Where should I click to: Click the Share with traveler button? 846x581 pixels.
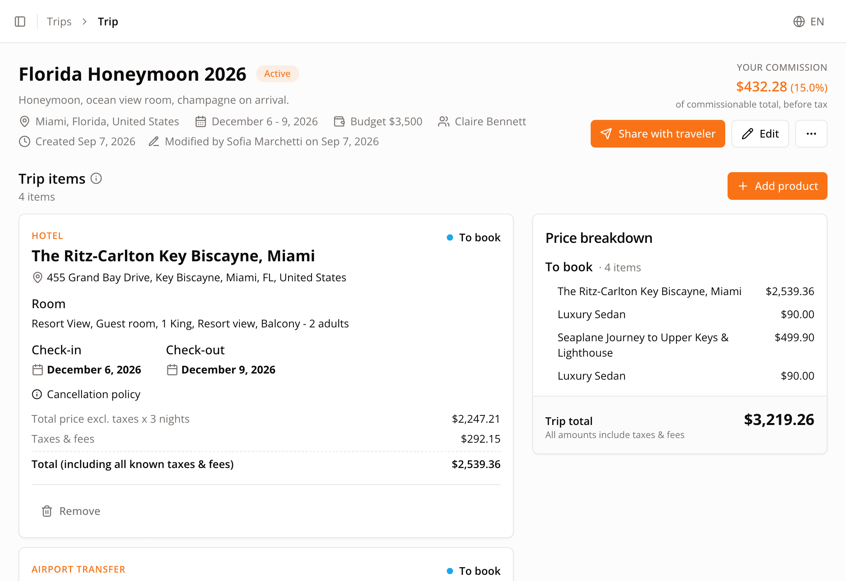pos(658,134)
